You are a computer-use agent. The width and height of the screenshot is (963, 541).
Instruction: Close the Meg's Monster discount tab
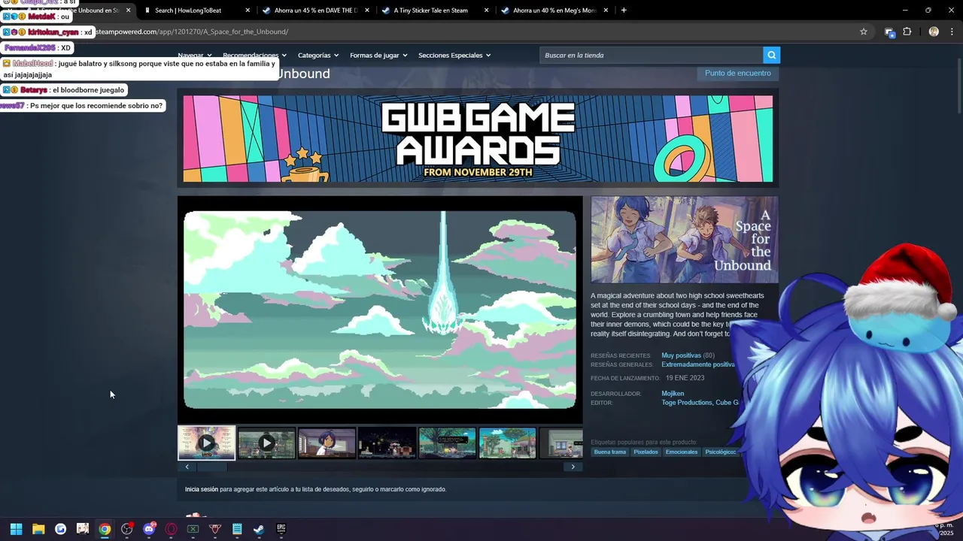tap(606, 11)
